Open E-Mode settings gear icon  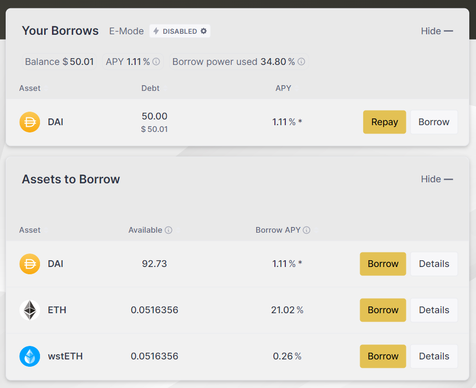pyautogui.click(x=204, y=31)
